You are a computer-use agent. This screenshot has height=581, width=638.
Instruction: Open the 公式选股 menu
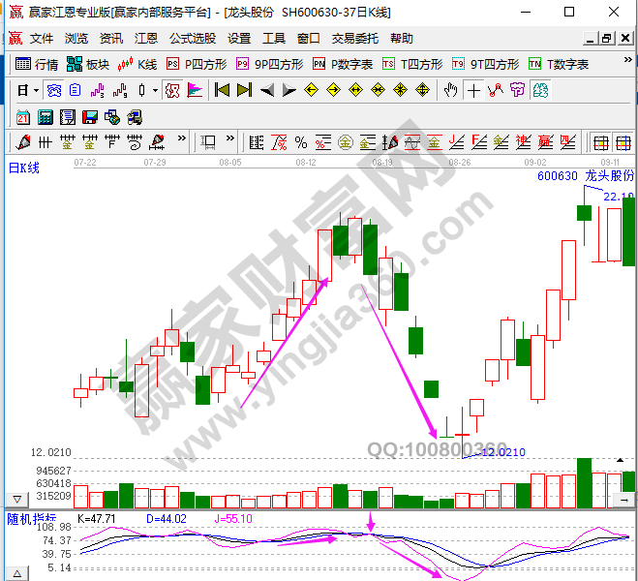coord(192,39)
